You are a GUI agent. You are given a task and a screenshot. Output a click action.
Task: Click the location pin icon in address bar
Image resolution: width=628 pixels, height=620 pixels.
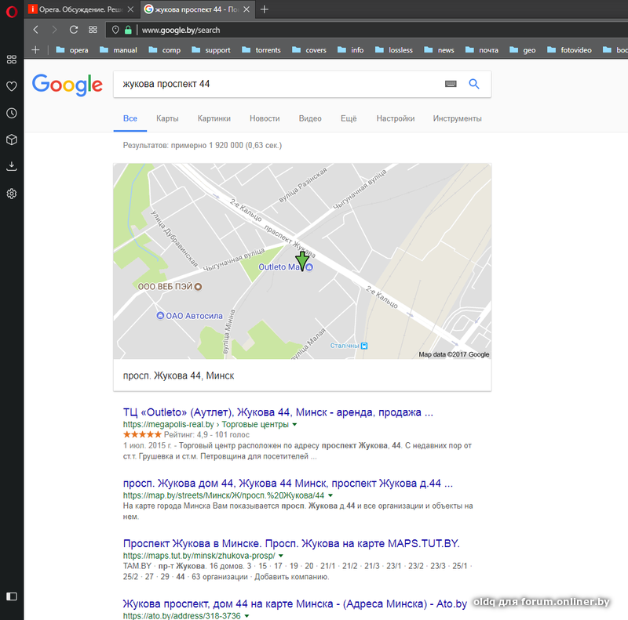click(115, 30)
